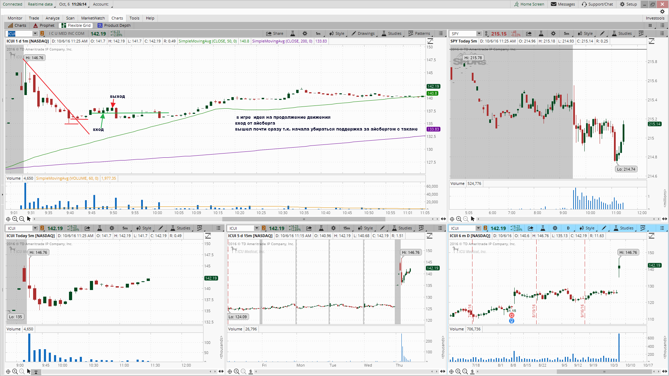This screenshot has width=669, height=376.
Task: Select the Charts subtab
Action: tap(17, 25)
